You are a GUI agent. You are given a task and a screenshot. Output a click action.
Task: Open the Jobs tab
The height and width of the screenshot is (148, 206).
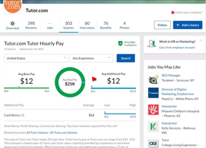[x=50, y=25]
